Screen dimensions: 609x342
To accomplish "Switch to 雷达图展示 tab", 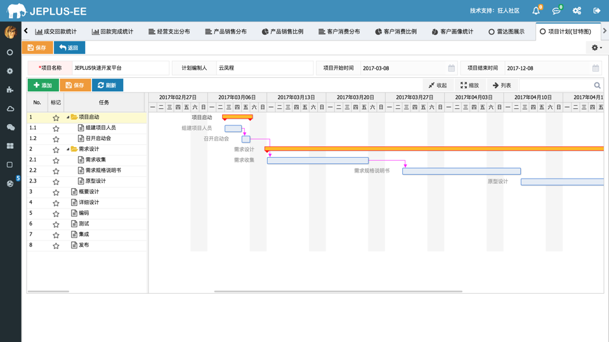I will tap(506, 32).
